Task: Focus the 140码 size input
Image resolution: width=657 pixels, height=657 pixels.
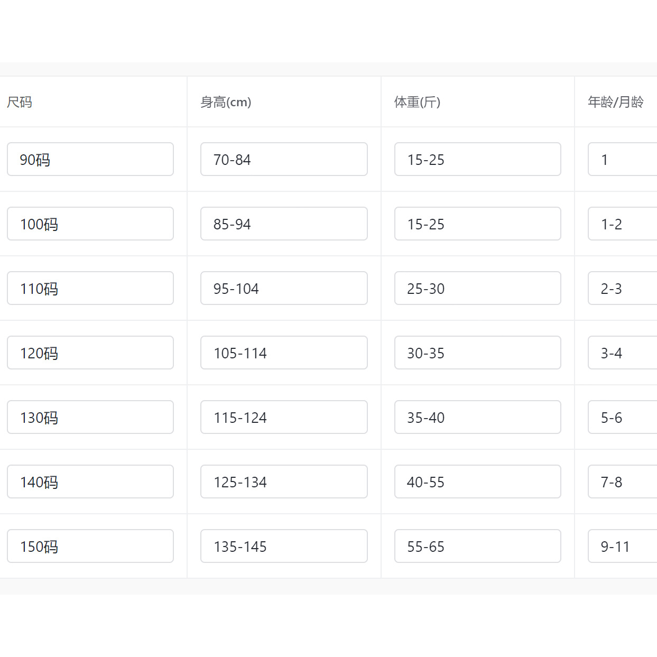Action: click(90, 482)
